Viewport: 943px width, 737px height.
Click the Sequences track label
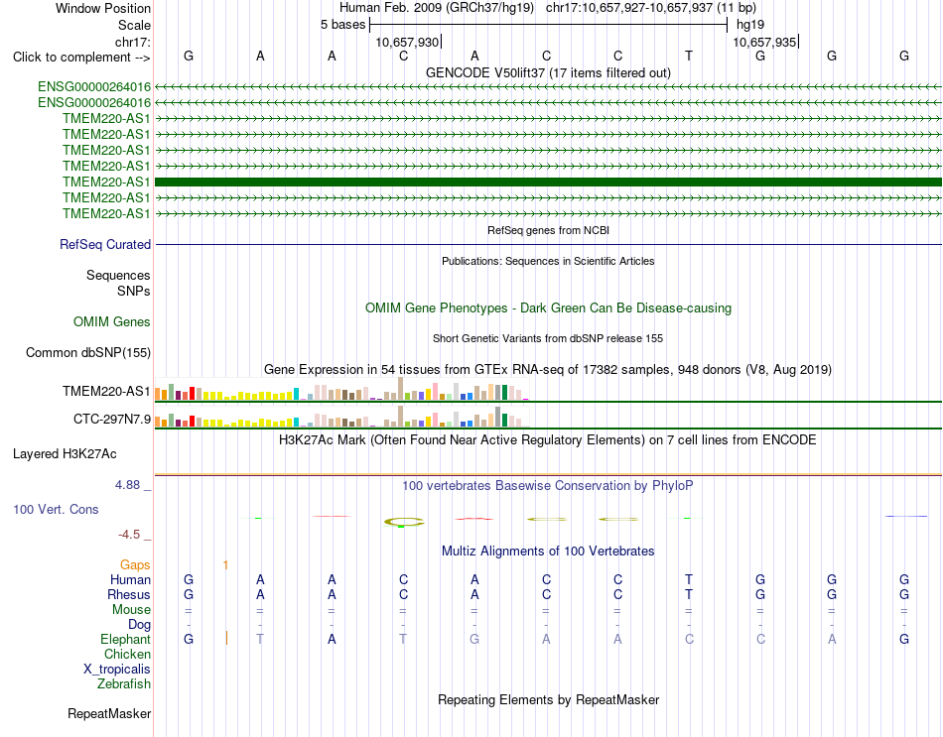(x=118, y=276)
